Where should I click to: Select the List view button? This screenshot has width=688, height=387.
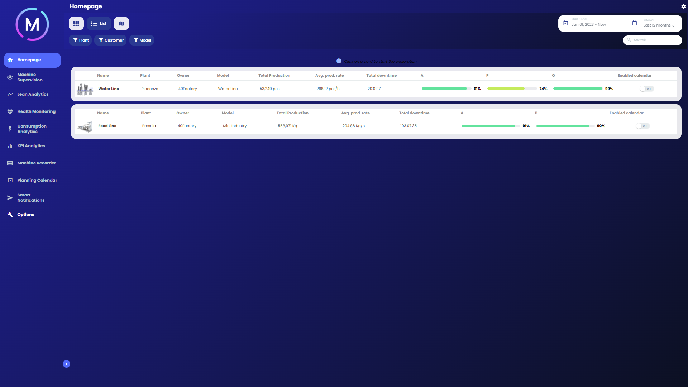pyautogui.click(x=99, y=24)
